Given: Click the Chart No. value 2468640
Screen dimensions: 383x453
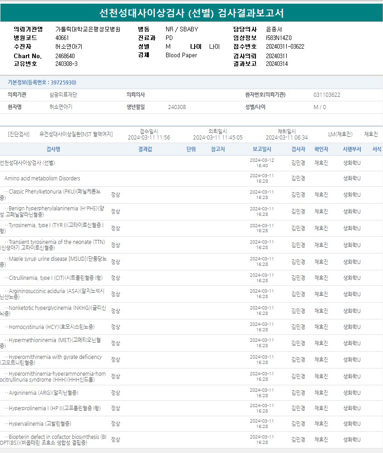Looking at the screenshot, I should pyautogui.click(x=65, y=56).
